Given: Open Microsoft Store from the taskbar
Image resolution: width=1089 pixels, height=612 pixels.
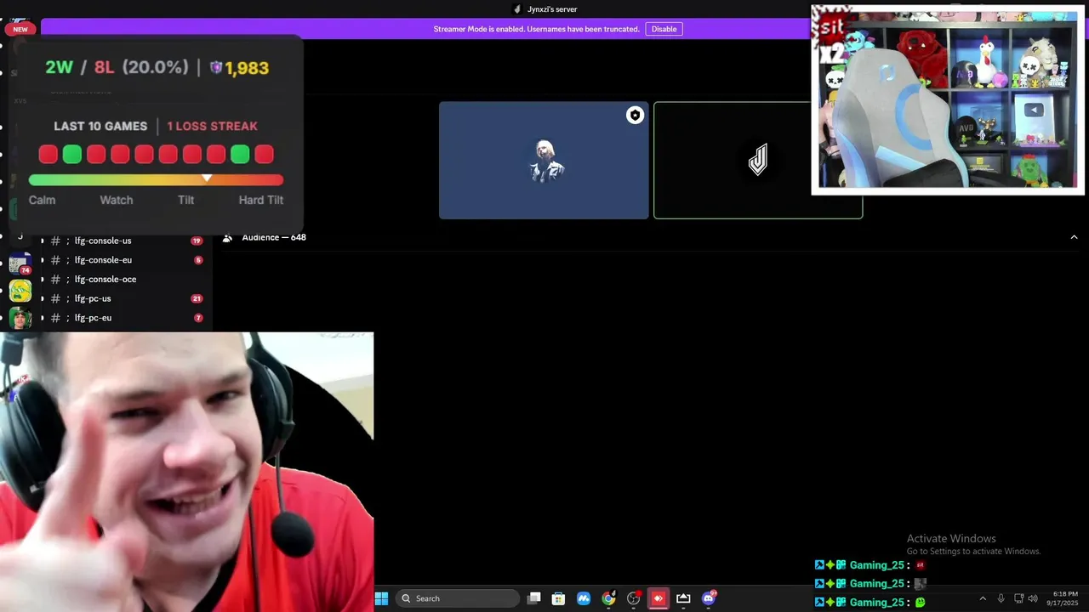Looking at the screenshot, I should pyautogui.click(x=558, y=598).
